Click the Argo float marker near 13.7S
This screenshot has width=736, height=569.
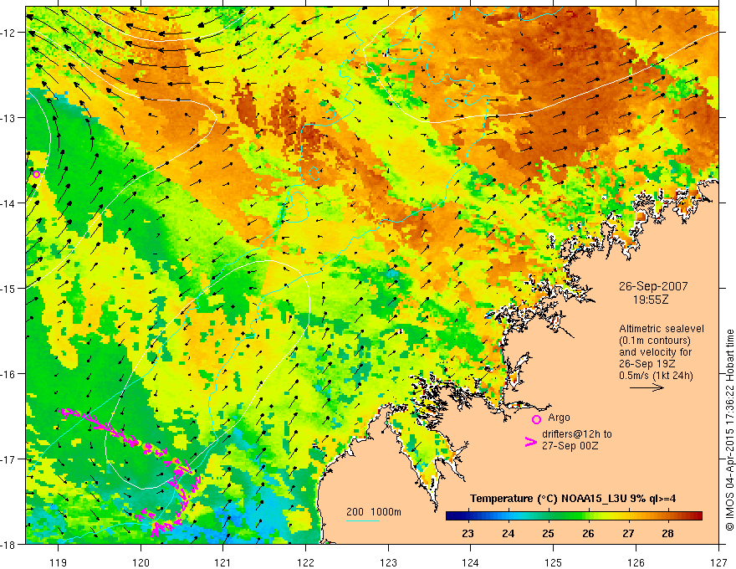[x=36, y=175]
